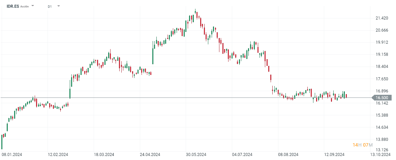Open the dropdown arrow next to IDR.ES Acción
This screenshot has height=160, width=396.
[33, 6]
